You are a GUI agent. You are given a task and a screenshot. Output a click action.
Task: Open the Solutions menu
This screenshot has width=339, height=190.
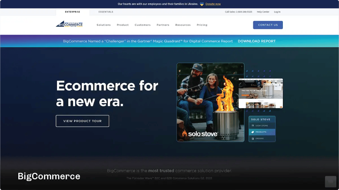(104, 25)
